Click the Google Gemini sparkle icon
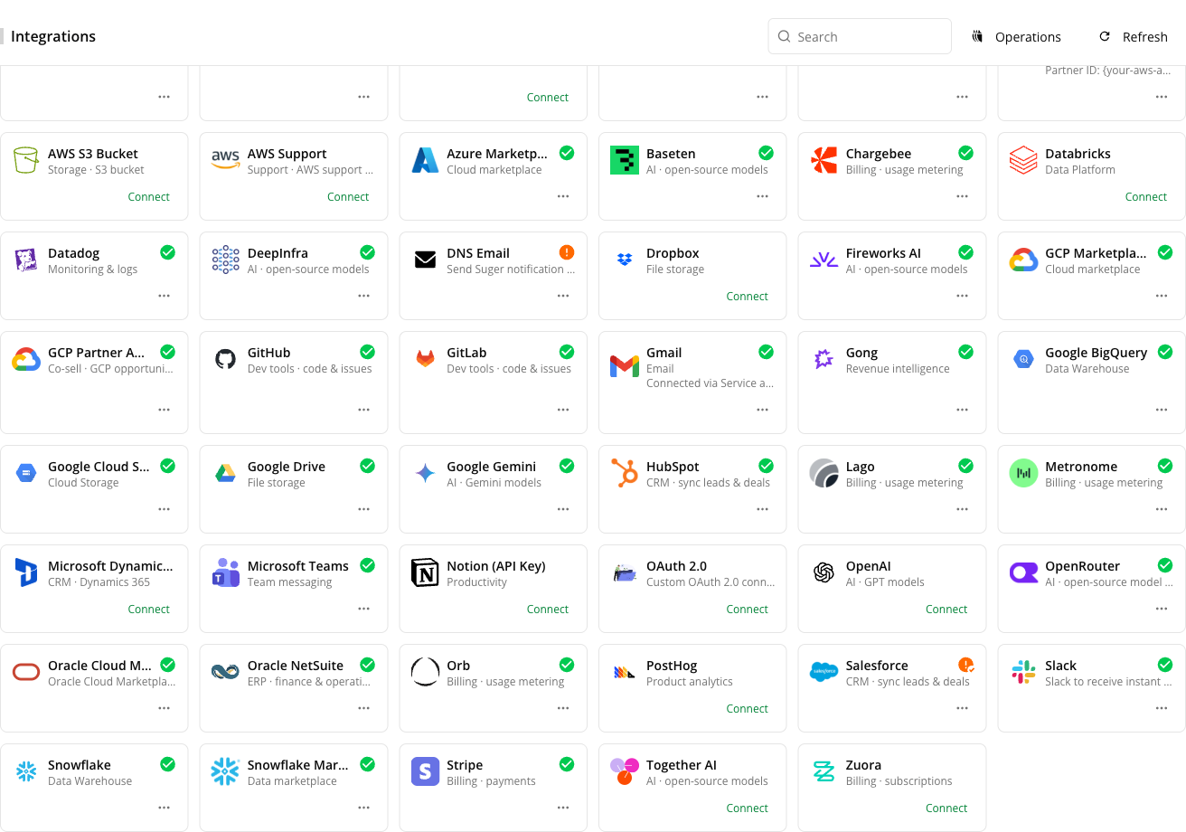The height and width of the screenshot is (832, 1186). coord(425,473)
